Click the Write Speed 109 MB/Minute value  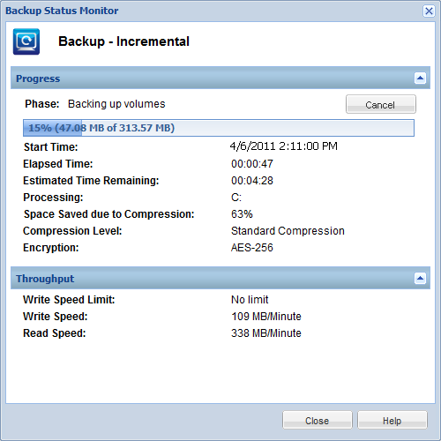click(266, 317)
